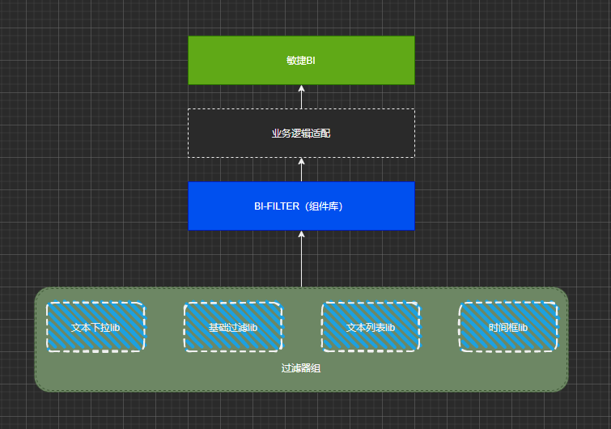
Task: Select arrow connecting BI-FILTER to 业务逻辑适配
Action: [301, 171]
